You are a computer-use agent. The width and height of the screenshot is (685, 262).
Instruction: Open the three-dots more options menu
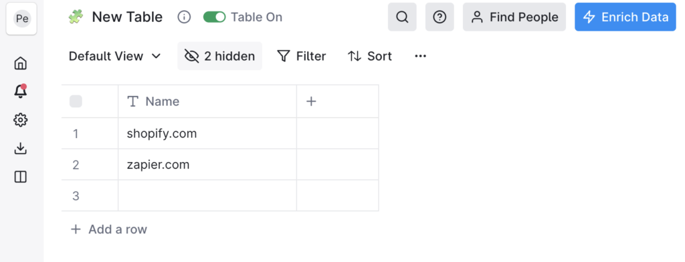[420, 56]
